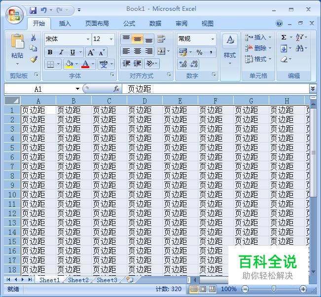The height and width of the screenshot is (297, 321).
Task: Bottom-align cell contents
Action: point(148,39)
